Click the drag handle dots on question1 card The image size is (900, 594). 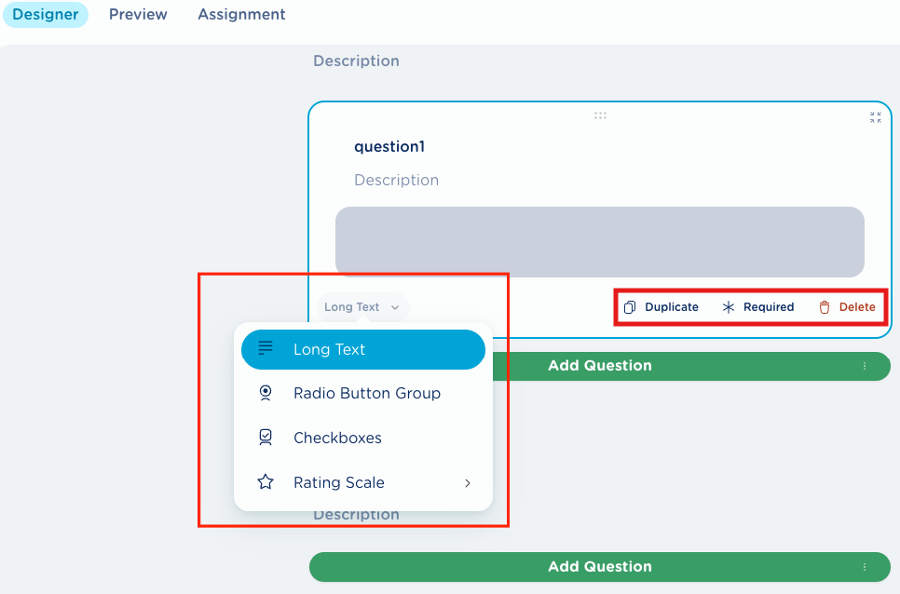click(x=600, y=116)
